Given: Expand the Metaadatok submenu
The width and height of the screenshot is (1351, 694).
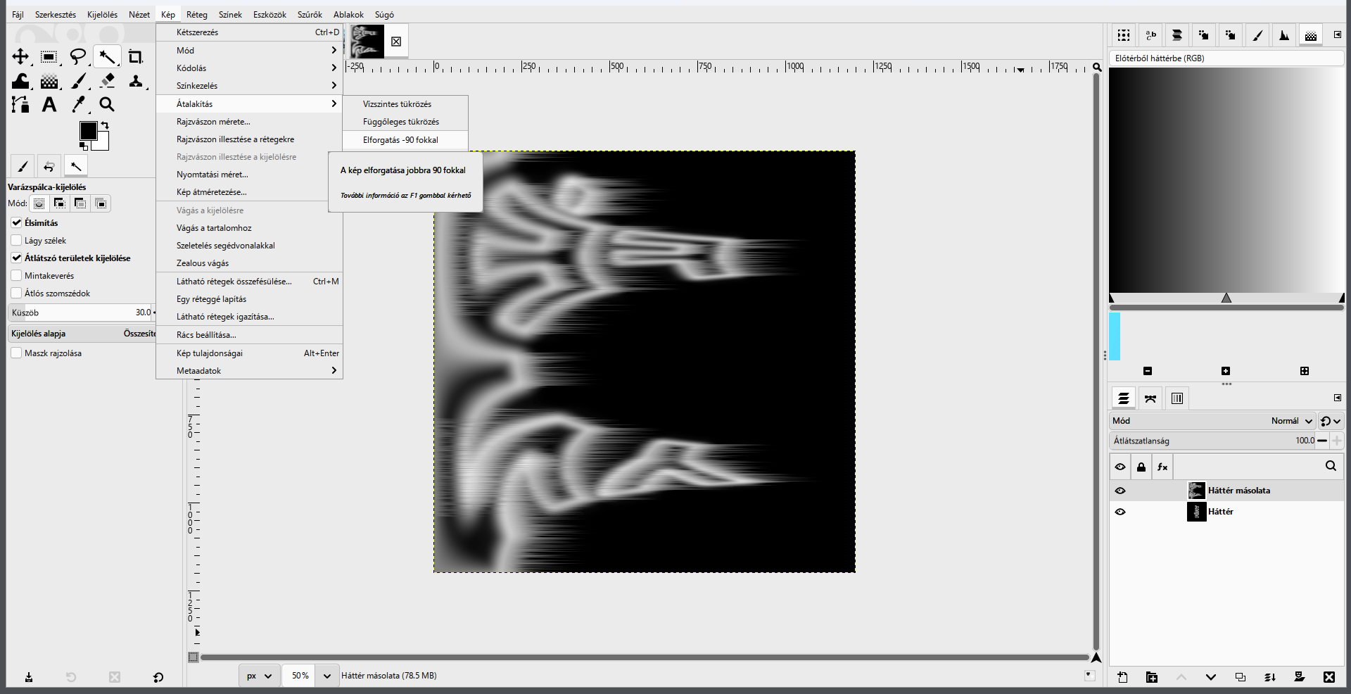Looking at the screenshot, I should click(250, 371).
